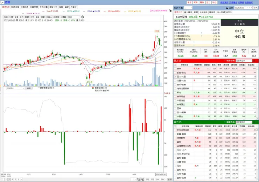
Task: Click the 200MA legend line swatch
Action: pos(23,14)
